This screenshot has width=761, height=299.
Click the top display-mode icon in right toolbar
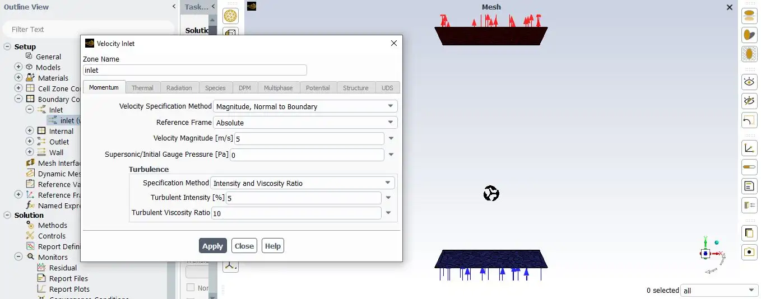pos(749,16)
